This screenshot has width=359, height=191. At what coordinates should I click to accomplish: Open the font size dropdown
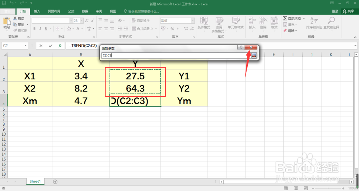(x=82, y=20)
